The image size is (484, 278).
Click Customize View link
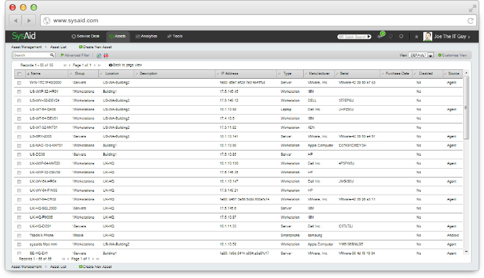tap(452, 55)
